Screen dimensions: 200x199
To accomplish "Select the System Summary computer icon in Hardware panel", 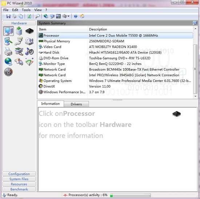I will [9, 31].
